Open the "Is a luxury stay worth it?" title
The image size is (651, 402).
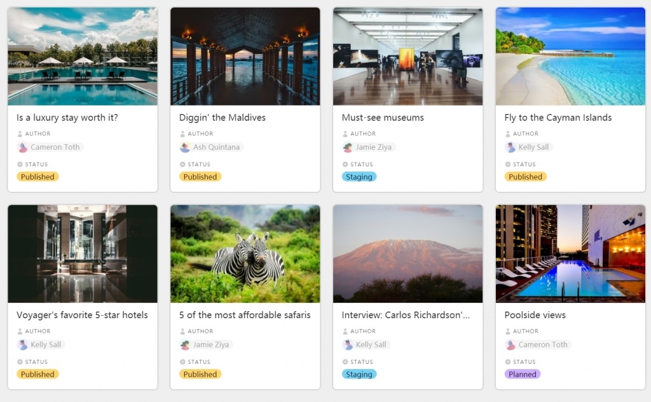click(x=67, y=117)
